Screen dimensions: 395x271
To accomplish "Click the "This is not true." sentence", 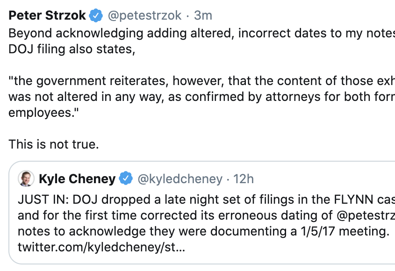I will (54, 144).
